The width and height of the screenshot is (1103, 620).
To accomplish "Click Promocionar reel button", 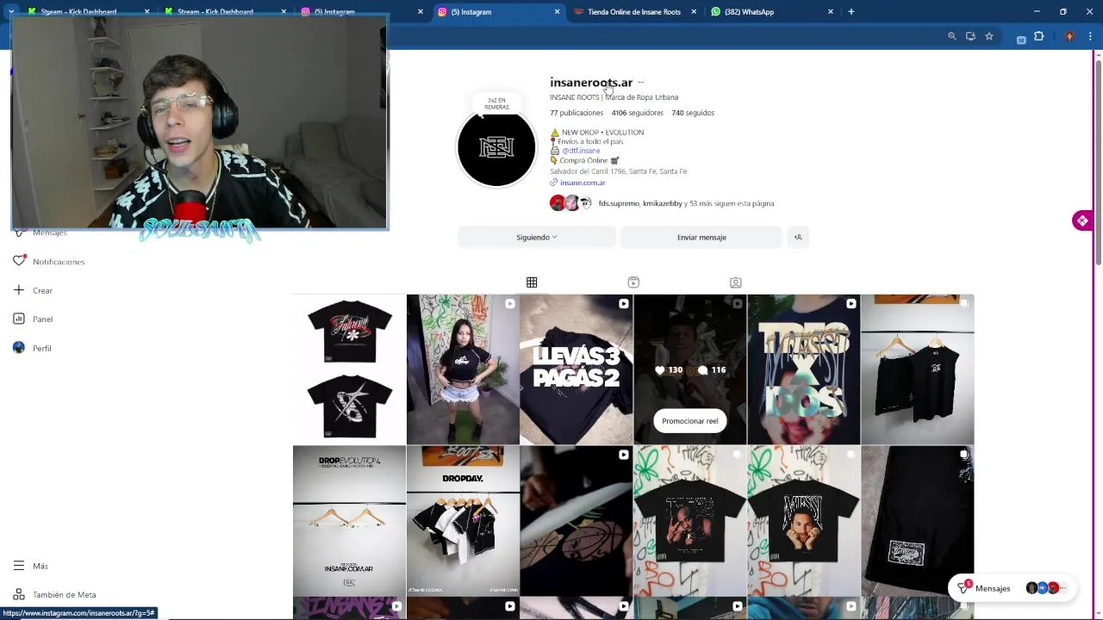I will 689,421.
